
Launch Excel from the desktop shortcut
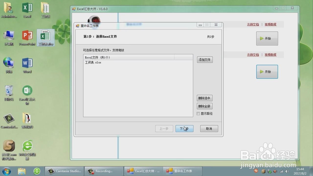point(27,10)
